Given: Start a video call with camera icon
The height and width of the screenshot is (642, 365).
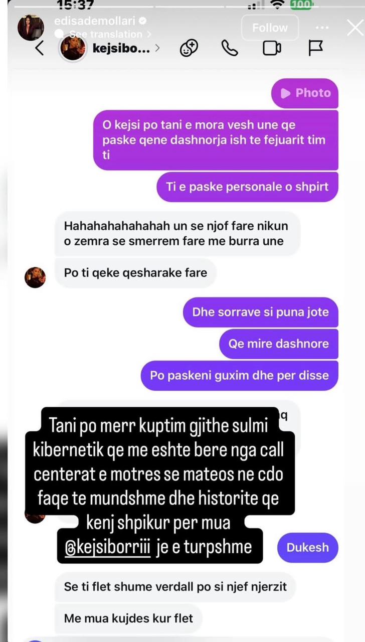Looking at the screenshot, I should [x=271, y=48].
